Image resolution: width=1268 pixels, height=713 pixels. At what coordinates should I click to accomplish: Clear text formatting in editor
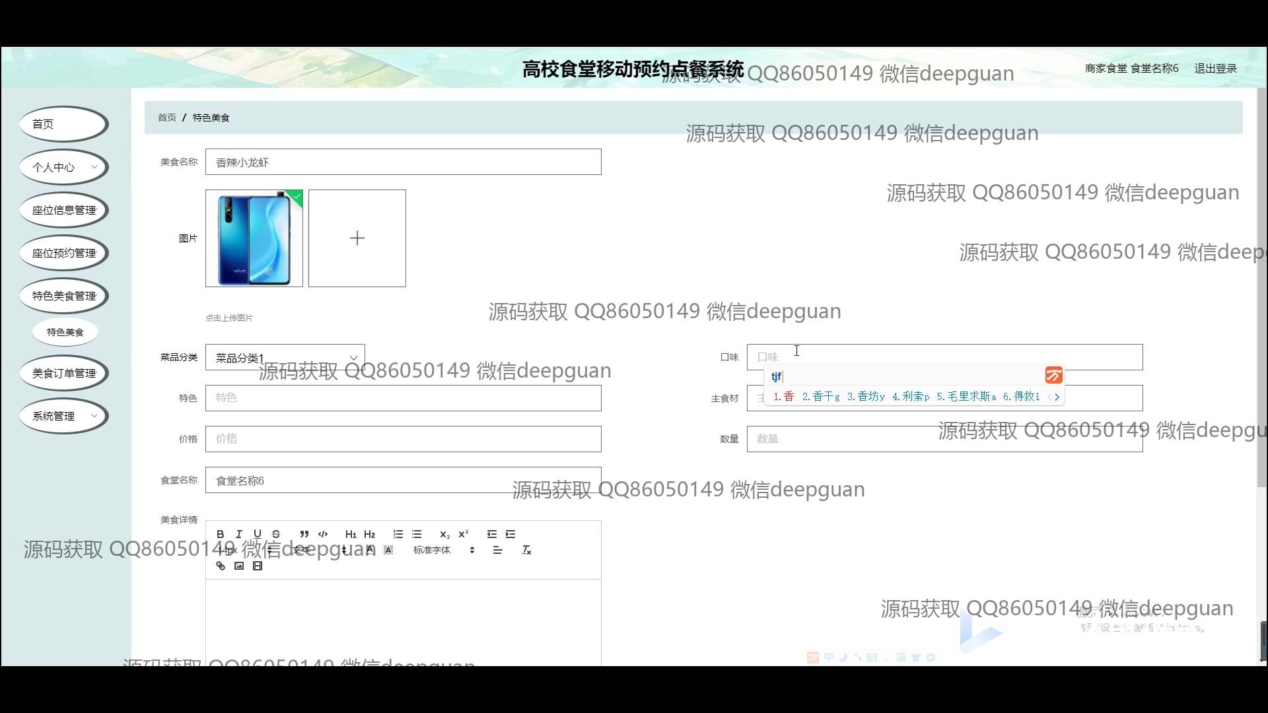click(x=526, y=550)
